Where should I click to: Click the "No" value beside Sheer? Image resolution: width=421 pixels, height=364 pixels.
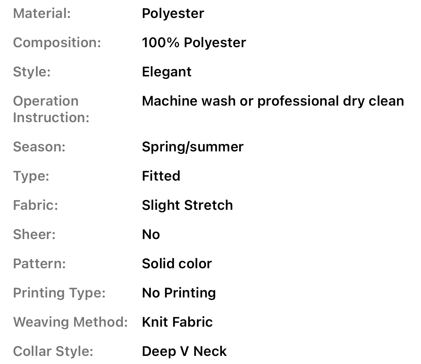151,234
